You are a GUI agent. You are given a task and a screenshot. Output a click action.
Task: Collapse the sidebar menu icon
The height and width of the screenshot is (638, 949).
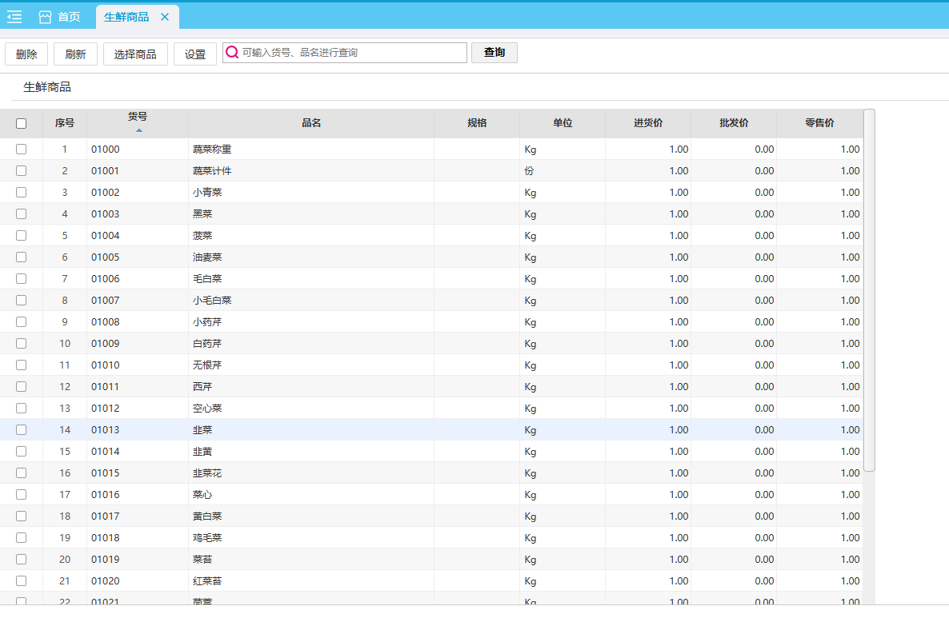pyautogui.click(x=14, y=17)
